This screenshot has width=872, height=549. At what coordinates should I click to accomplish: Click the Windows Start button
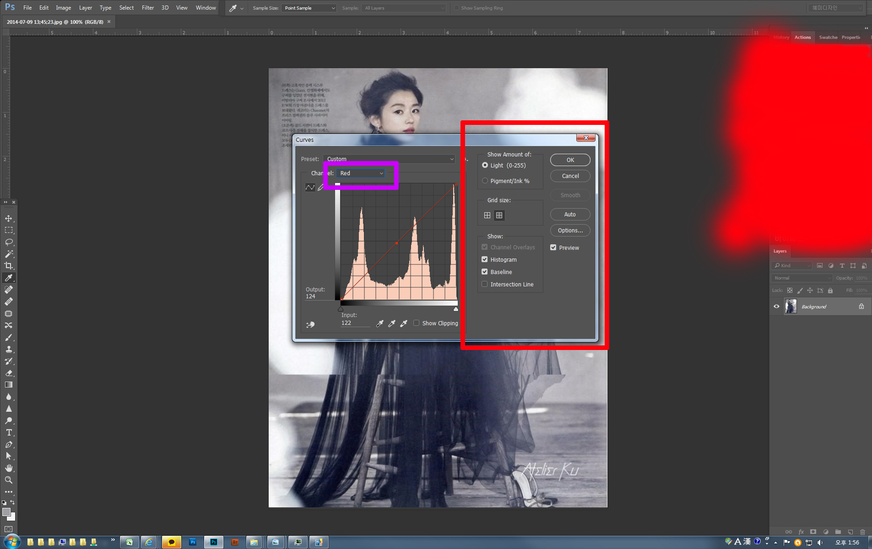click(11, 542)
